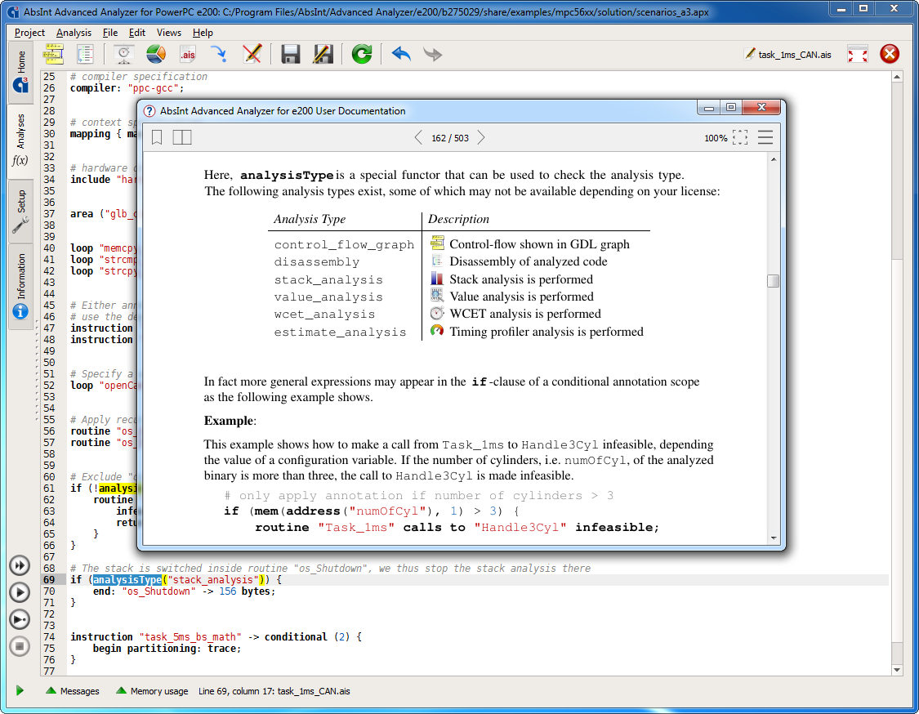Go to next documentation page
919x714 pixels.
click(481, 138)
